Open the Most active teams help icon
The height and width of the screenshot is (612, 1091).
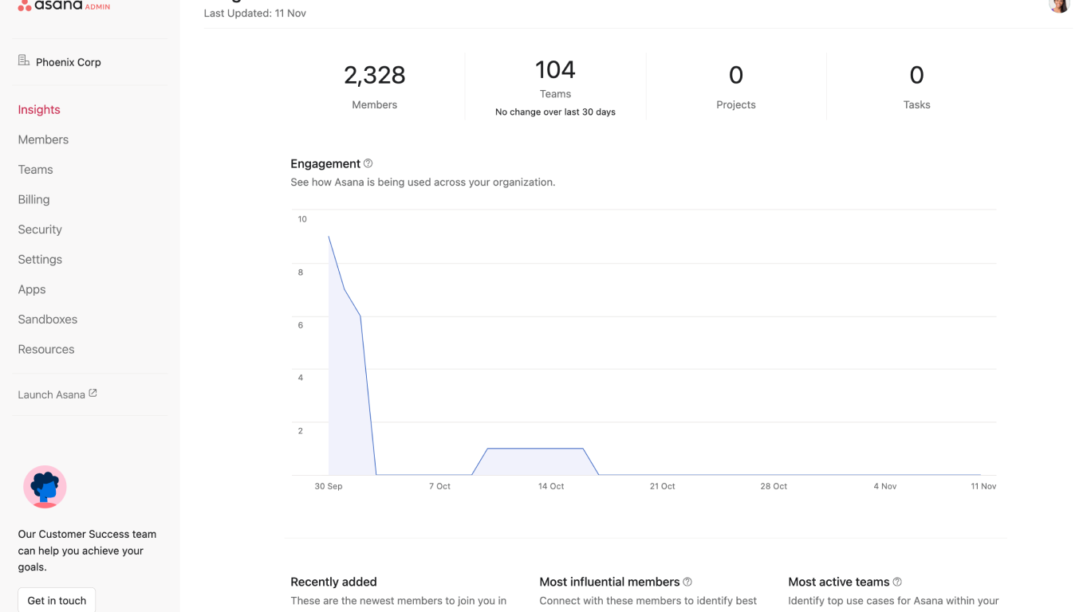tap(897, 582)
